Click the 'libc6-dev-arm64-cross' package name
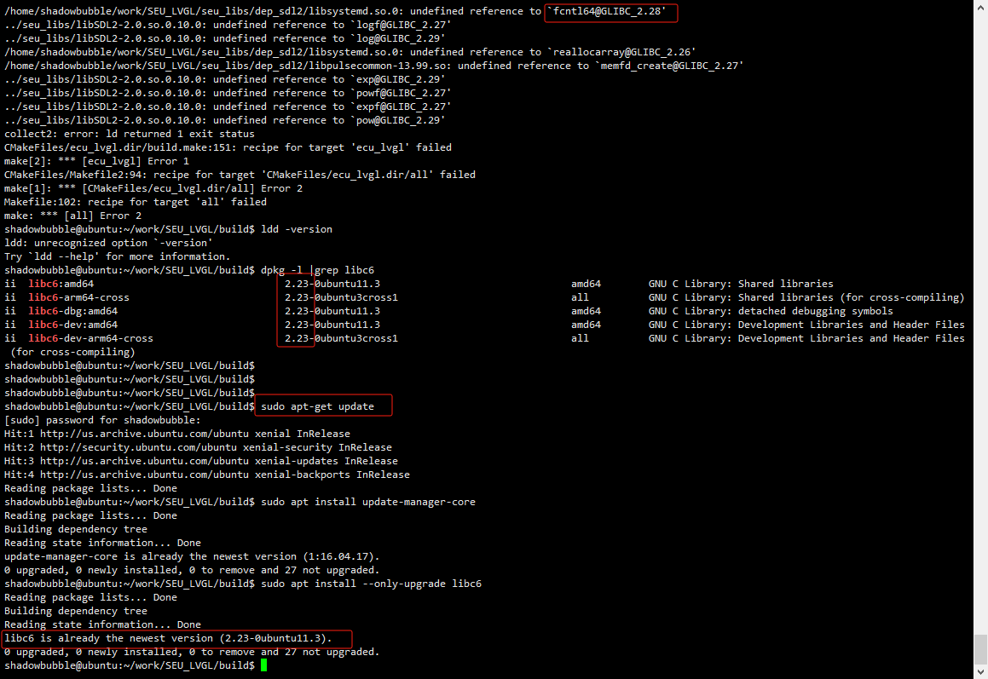The width and height of the screenshot is (988, 679). 90,338
